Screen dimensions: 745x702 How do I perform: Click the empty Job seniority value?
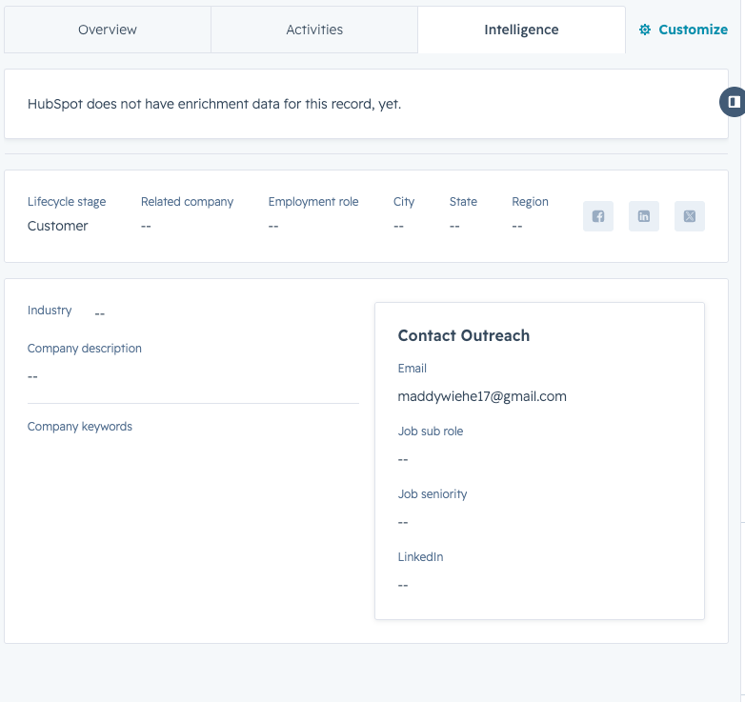click(x=403, y=523)
